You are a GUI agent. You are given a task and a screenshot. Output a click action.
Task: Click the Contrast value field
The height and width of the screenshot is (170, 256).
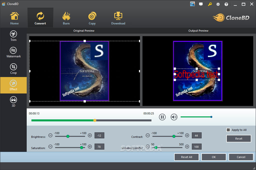pyautogui.click(x=197, y=135)
